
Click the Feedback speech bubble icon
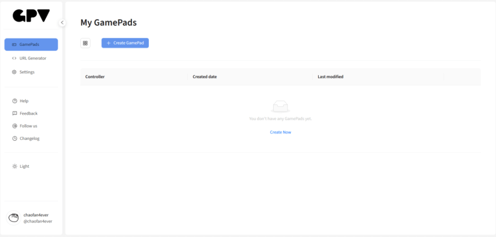[15, 114]
